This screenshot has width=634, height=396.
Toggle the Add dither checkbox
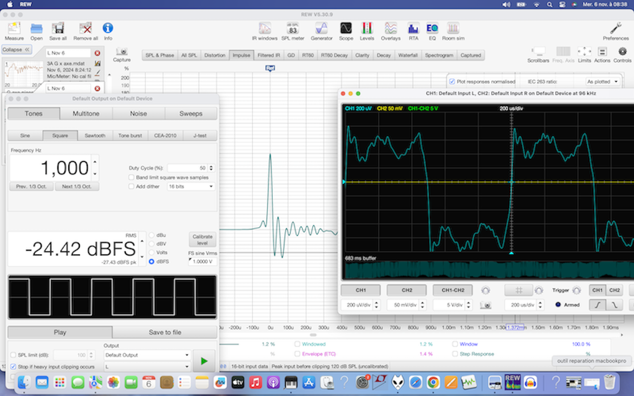132,187
